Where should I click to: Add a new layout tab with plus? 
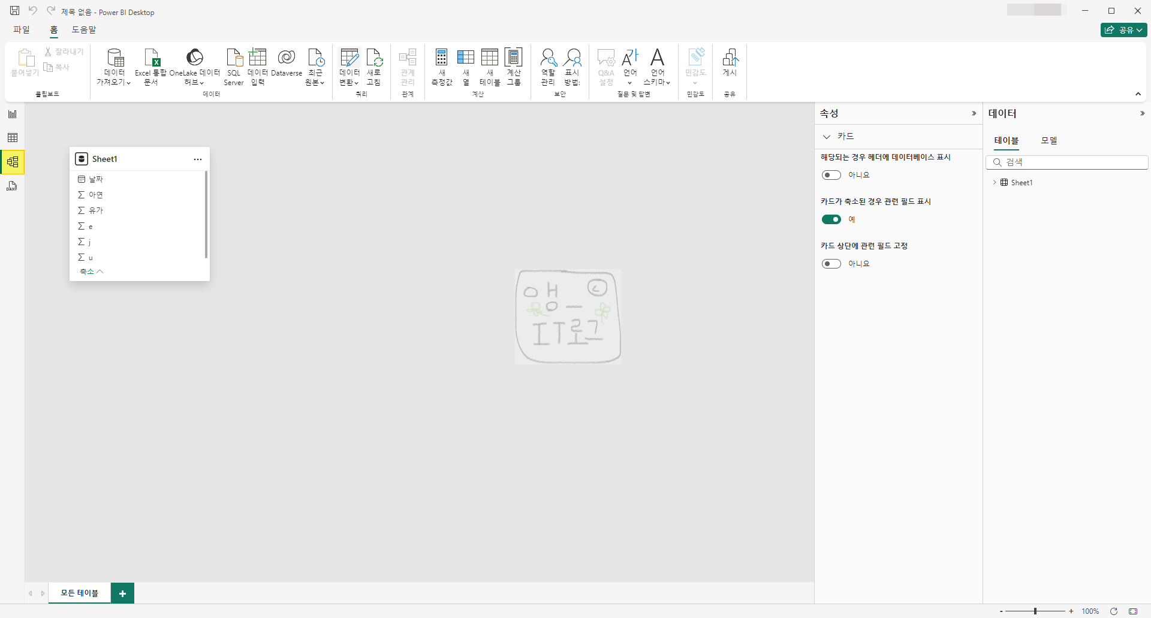click(123, 593)
